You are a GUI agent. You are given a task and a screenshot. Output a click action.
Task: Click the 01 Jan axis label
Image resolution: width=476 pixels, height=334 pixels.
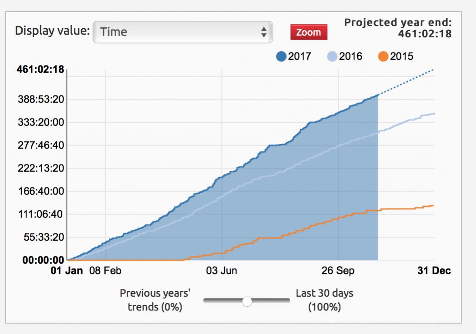tap(67, 271)
